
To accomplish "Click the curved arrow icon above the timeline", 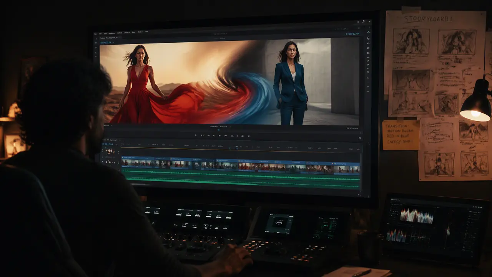I will [x=360, y=138].
